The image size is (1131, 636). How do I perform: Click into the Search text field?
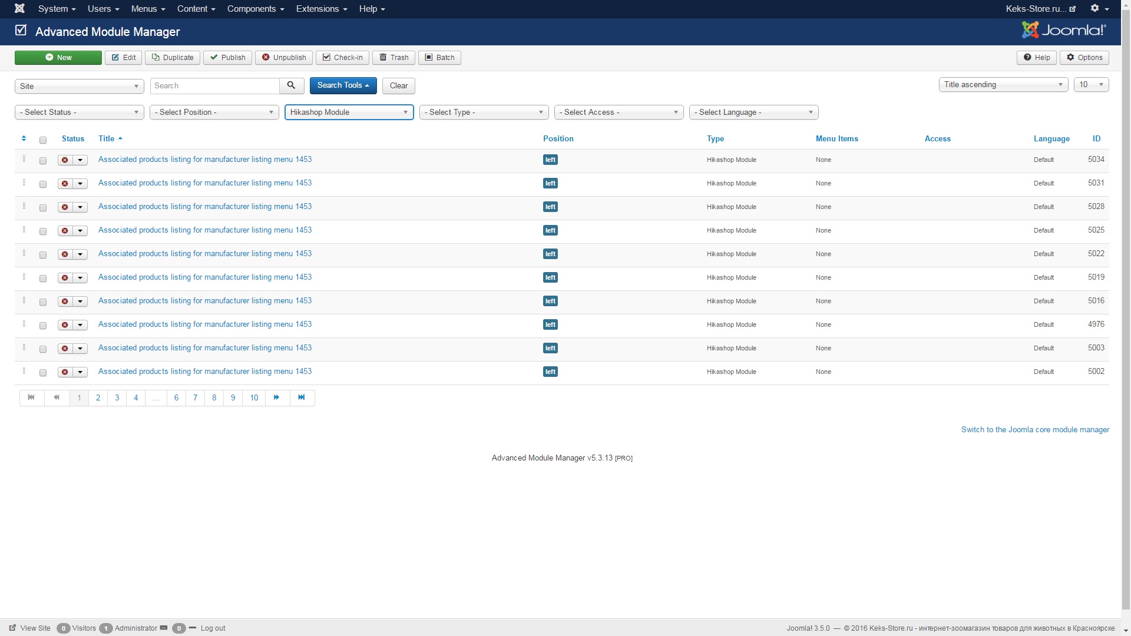click(x=214, y=86)
